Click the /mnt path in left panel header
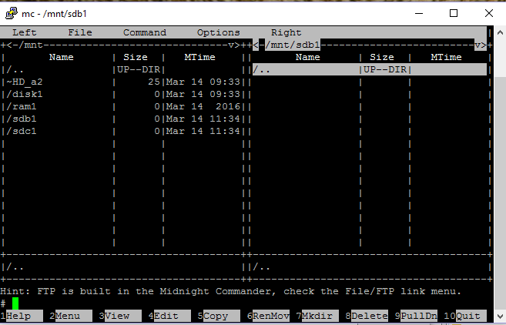The image size is (506, 325). [x=30, y=45]
